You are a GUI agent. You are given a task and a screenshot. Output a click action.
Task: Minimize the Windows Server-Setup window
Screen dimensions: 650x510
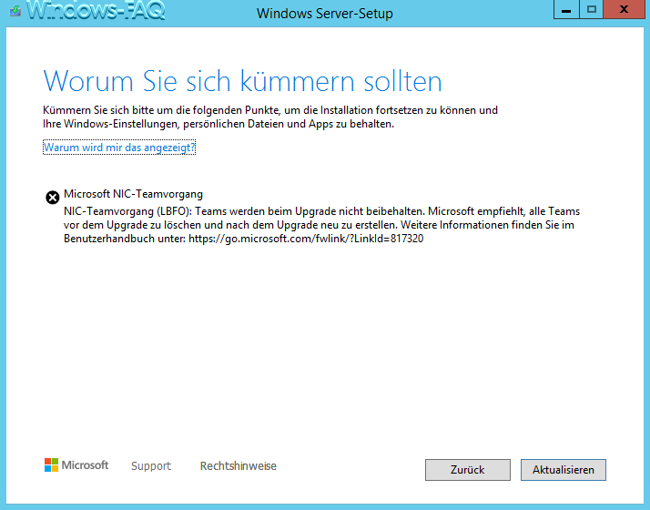pyautogui.click(x=566, y=10)
